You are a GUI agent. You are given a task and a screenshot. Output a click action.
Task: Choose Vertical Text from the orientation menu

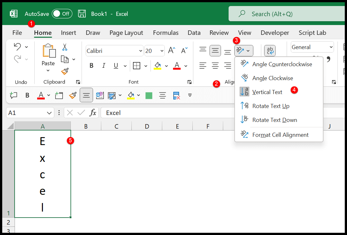[x=267, y=92]
